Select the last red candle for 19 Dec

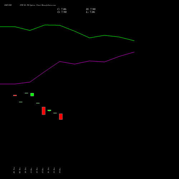(61, 116)
